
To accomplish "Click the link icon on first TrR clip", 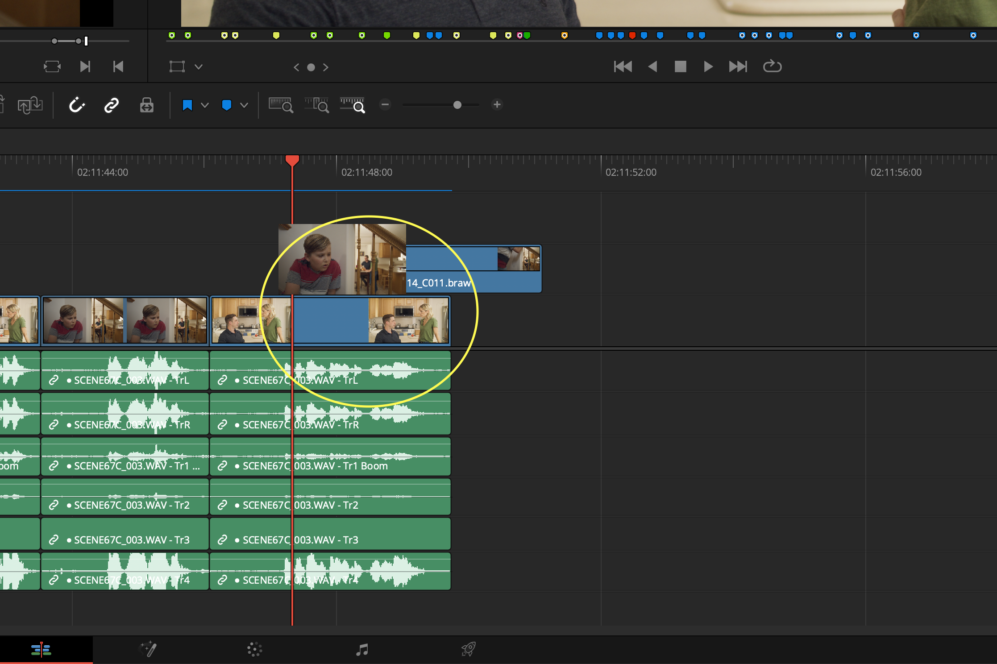I will 54,424.
